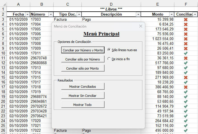Click the green check icon in row 20

pyautogui.click(x=186, y=102)
